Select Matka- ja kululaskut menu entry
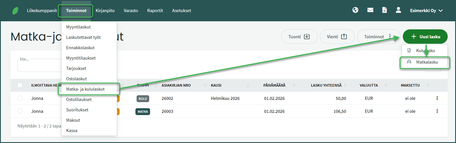Screen dimensions: 456x143 tap(85, 89)
